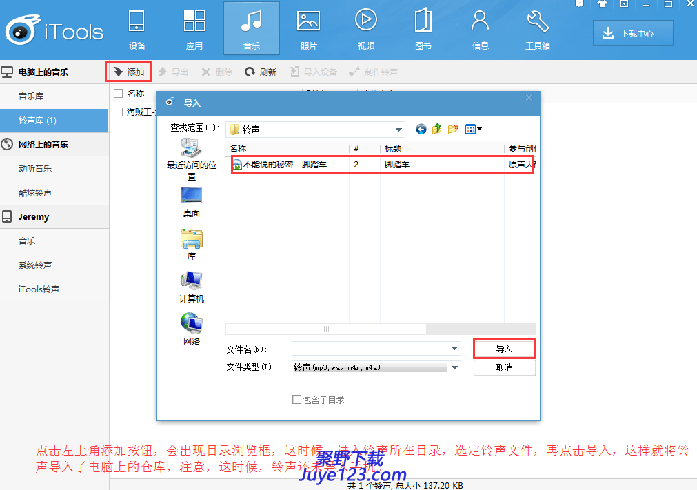
Task: Click the 导出 (Export) toolbar button
Action: pos(173,72)
